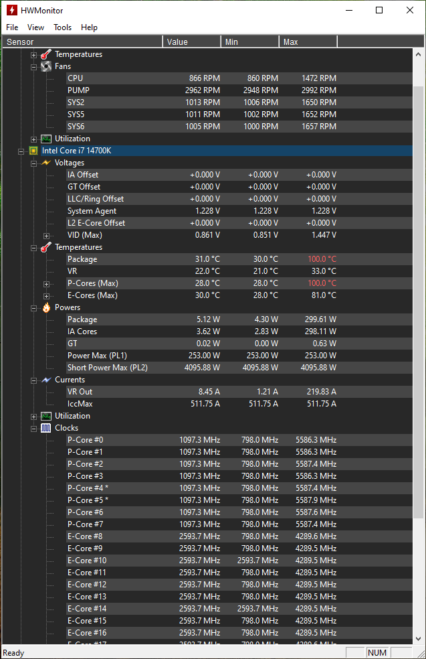Open the File menu
The height and width of the screenshot is (659, 426).
(x=12, y=27)
